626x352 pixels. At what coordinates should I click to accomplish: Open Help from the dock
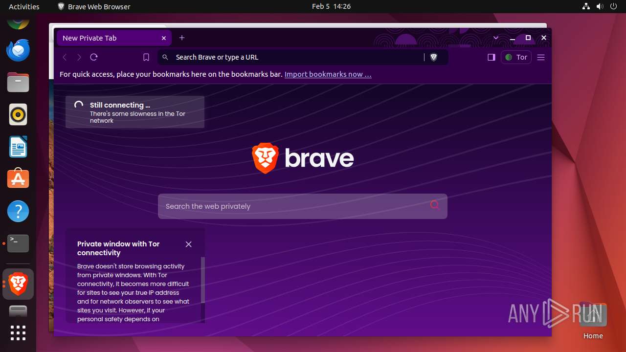tap(18, 211)
